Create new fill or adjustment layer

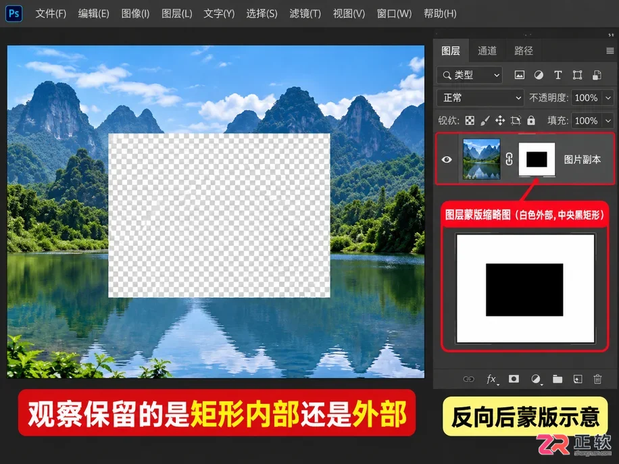[x=536, y=379]
